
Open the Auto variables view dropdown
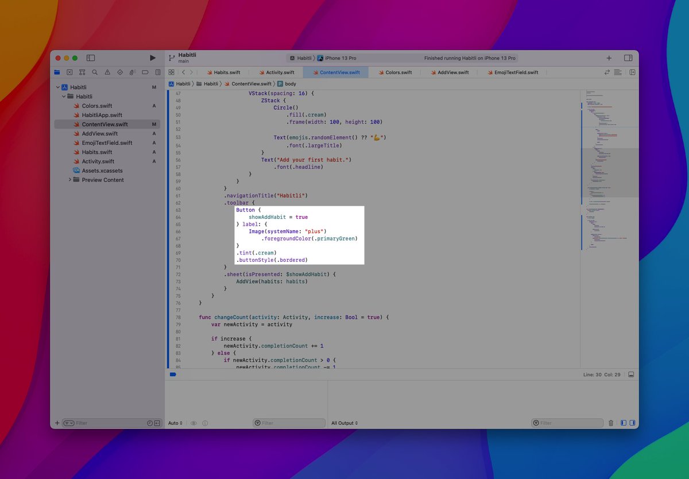[x=175, y=423]
